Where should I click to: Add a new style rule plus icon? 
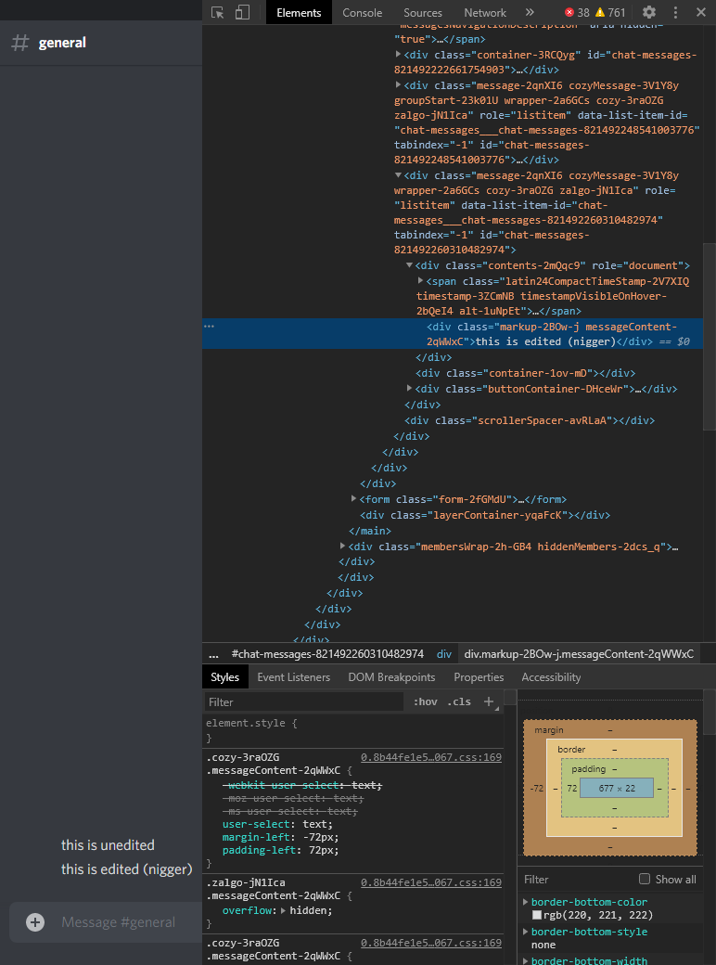[x=489, y=701]
